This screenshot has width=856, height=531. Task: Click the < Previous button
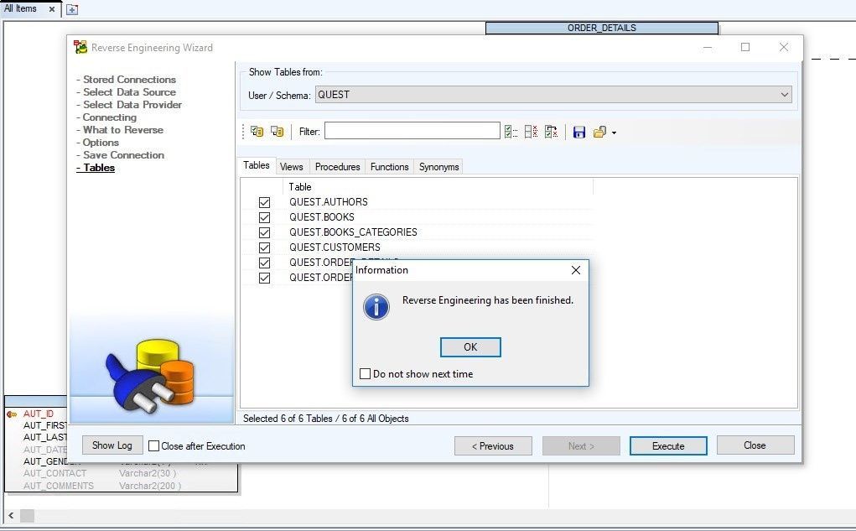[x=493, y=445]
